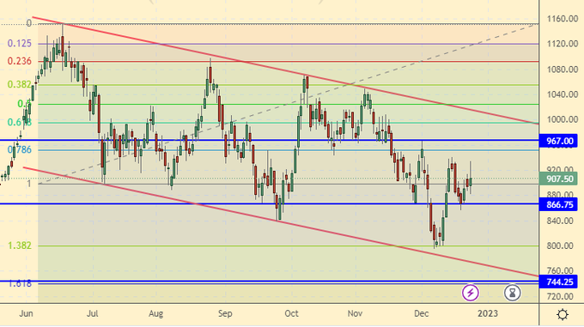The width and height of the screenshot is (584, 327).
Task: Click the 0.382 Fibonacci level label
Action: (x=20, y=84)
